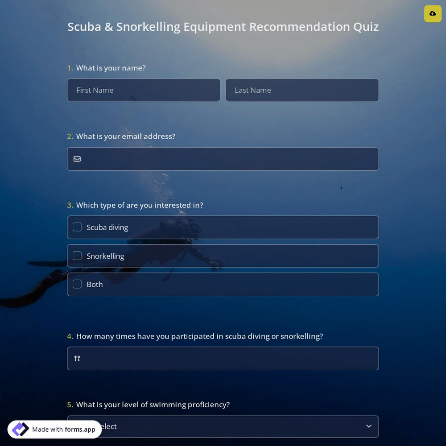Image resolution: width=446 pixels, height=446 pixels.
Task: Check the Both checkbox
Action: tap(77, 284)
